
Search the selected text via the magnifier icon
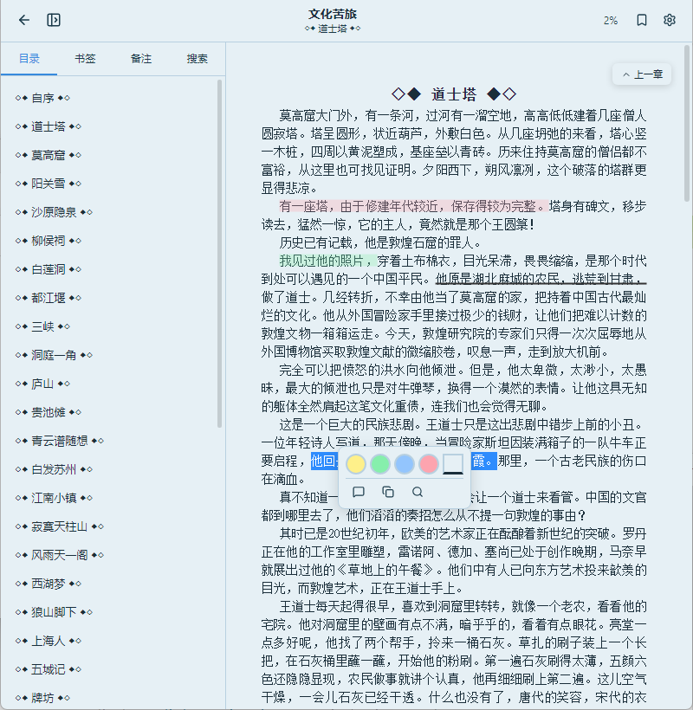pyautogui.click(x=418, y=492)
